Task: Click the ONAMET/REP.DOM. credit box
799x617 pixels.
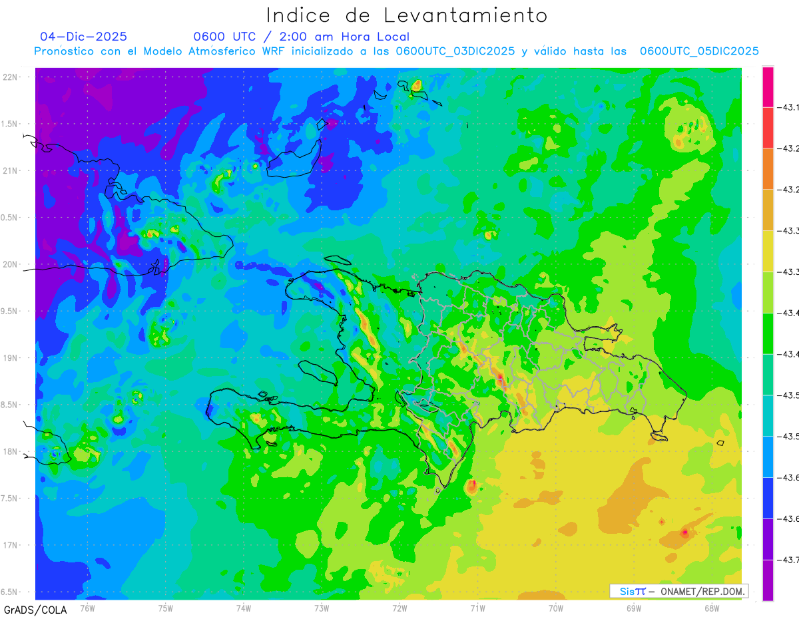Action: (678, 591)
